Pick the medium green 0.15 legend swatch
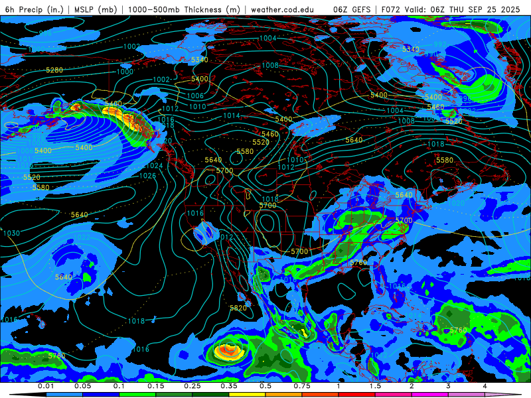531x398 pixels. point(174,395)
